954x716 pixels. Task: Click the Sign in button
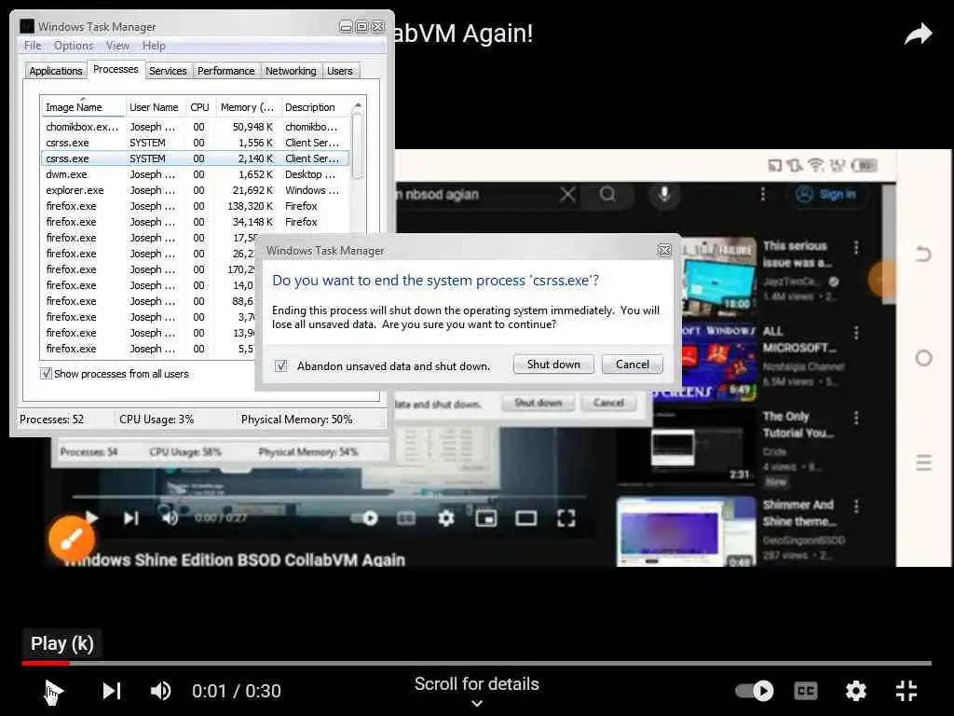point(825,194)
